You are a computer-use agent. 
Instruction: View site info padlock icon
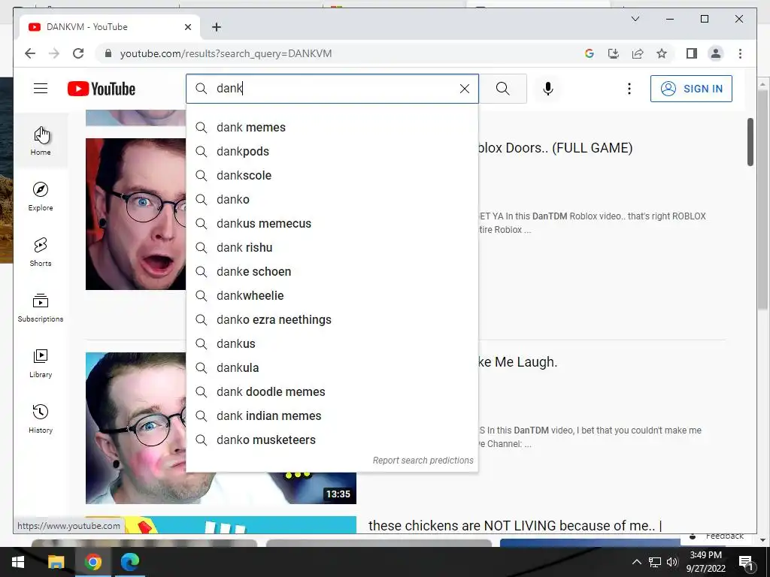point(108,53)
